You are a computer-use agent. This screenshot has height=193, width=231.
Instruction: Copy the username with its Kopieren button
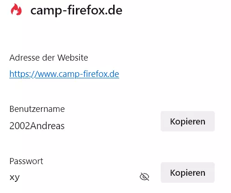(x=188, y=121)
